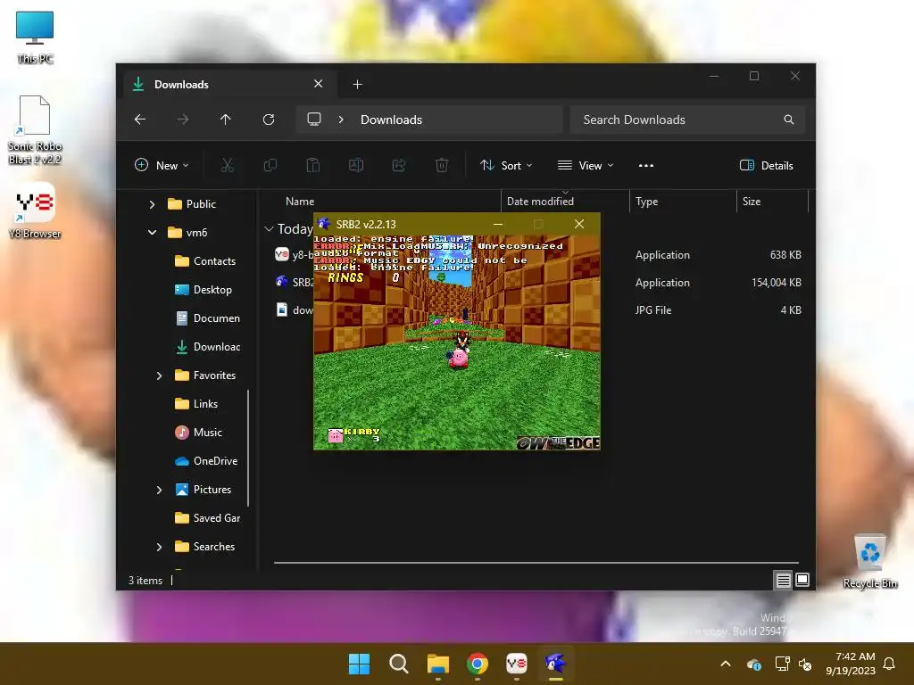The image size is (914, 685).
Task: Select Desktop in navigation pane
Action: (x=204, y=290)
